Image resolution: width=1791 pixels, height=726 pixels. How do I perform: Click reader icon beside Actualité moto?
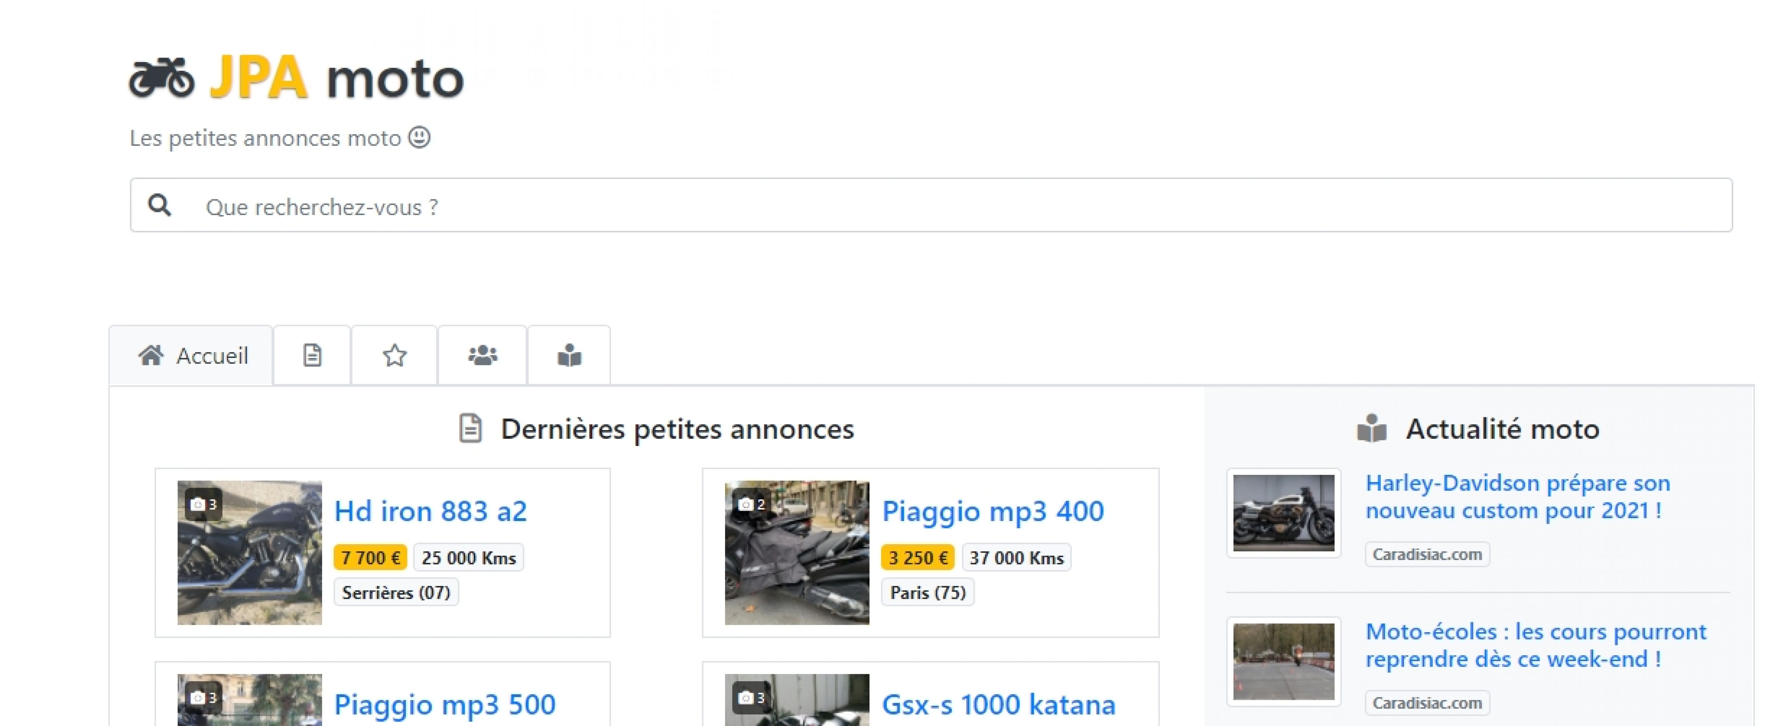[1372, 429]
